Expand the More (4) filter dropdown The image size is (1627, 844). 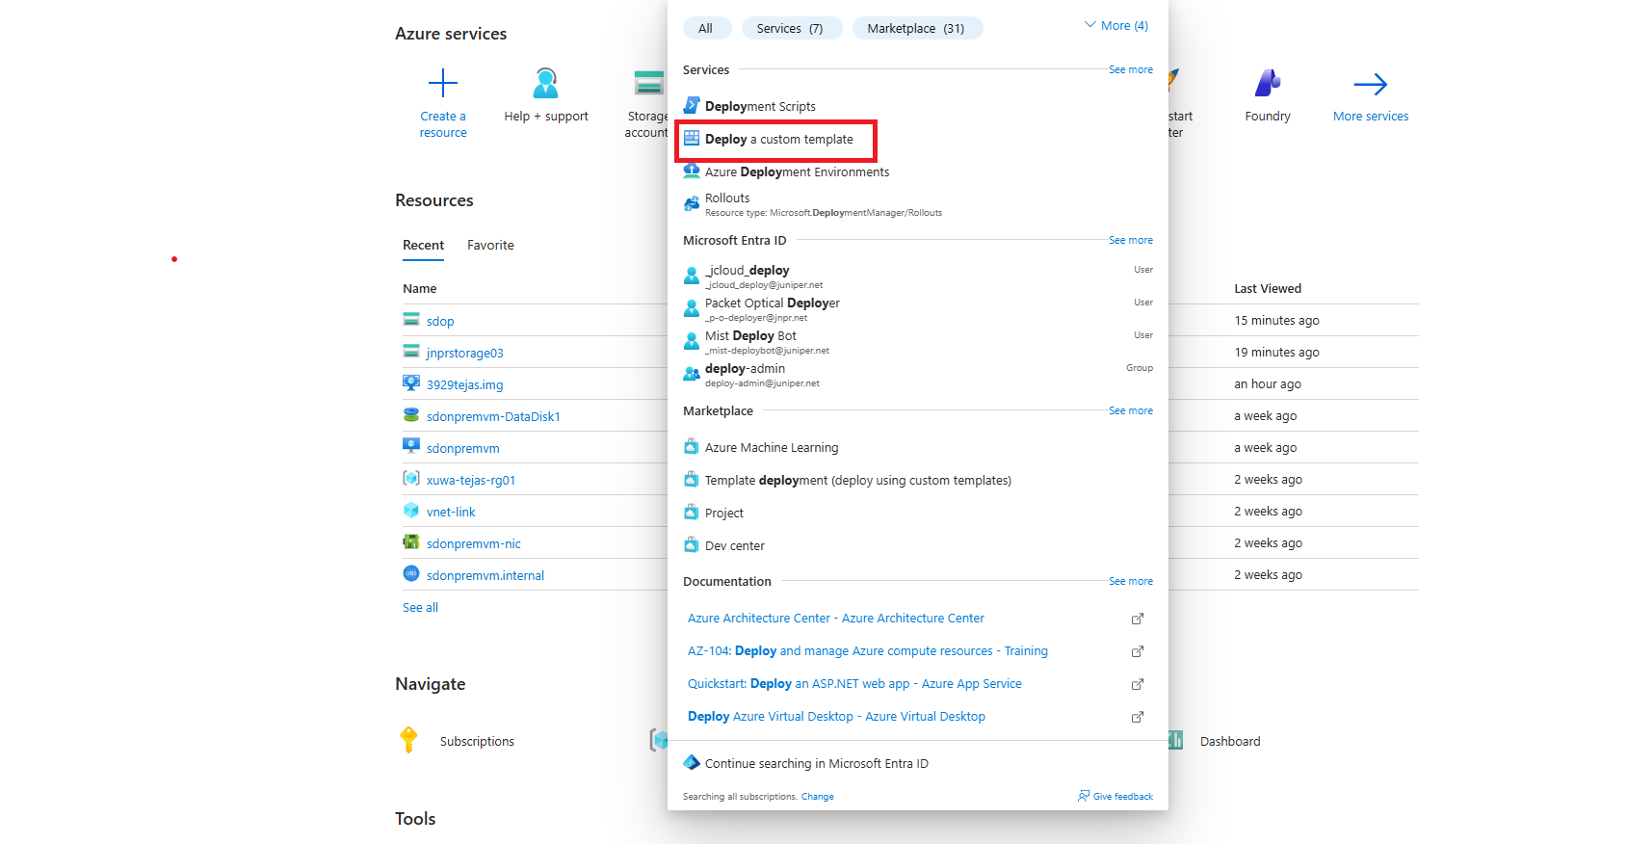(x=1116, y=26)
